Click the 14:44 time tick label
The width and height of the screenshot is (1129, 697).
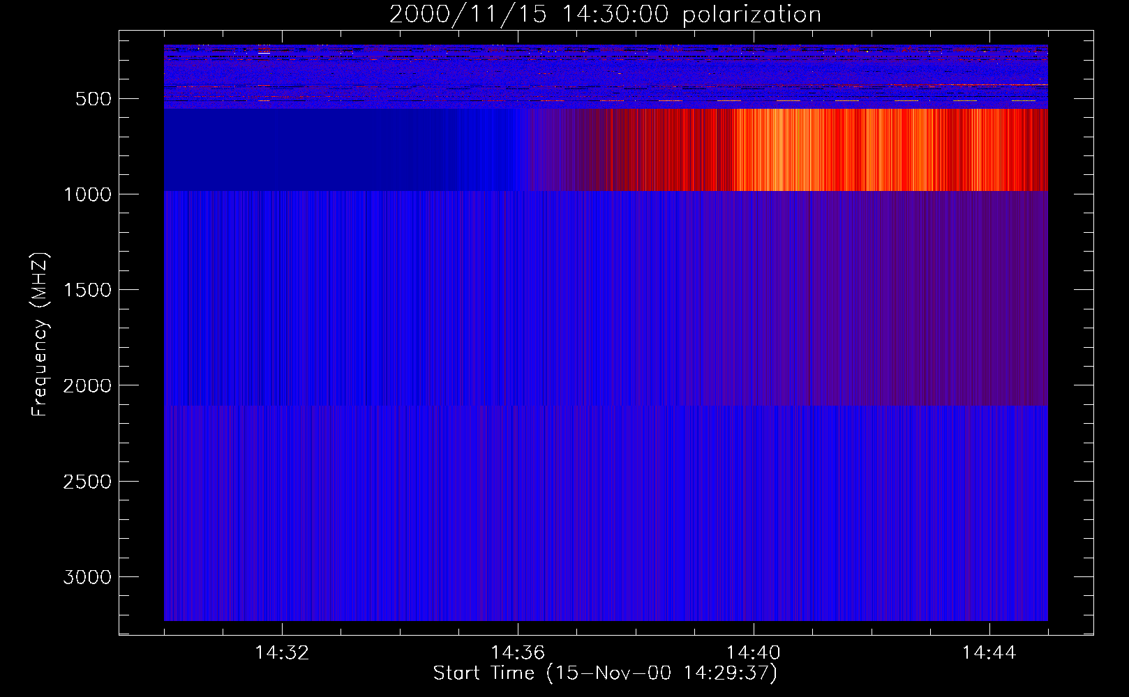tap(989, 653)
